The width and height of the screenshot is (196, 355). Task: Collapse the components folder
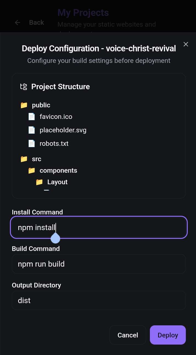(x=58, y=170)
